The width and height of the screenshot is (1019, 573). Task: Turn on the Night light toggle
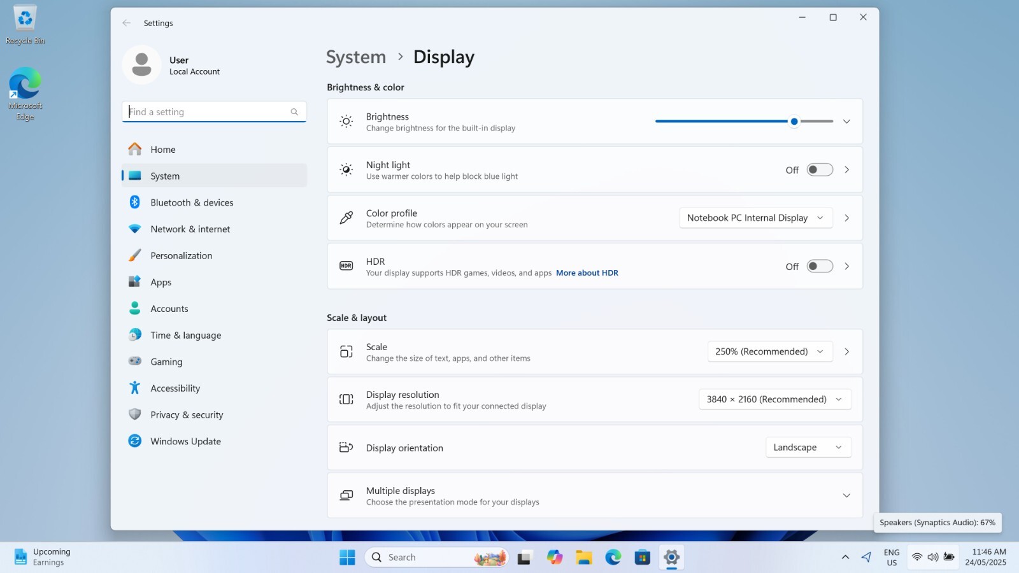point(820,170)
